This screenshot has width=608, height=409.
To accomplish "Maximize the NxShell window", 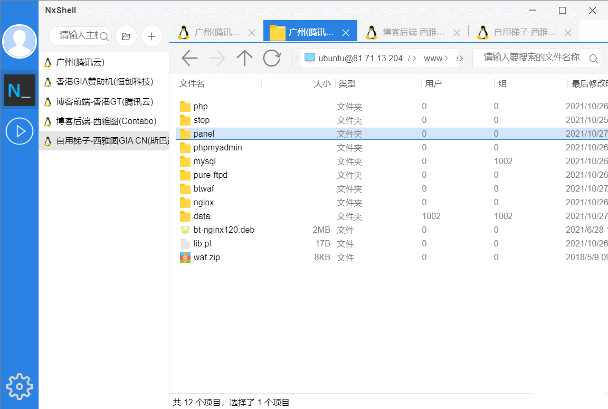I will coord(563,11).
